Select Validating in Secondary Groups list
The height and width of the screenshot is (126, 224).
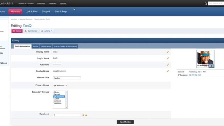pos(57,103)
